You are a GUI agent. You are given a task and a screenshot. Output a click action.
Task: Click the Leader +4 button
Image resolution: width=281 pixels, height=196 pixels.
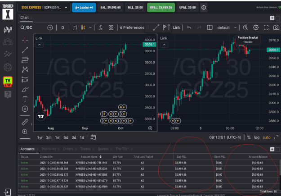coord(84,8)
